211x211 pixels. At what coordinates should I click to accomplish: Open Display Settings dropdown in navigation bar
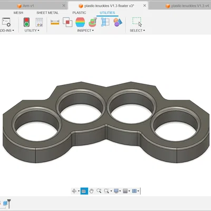117,191
